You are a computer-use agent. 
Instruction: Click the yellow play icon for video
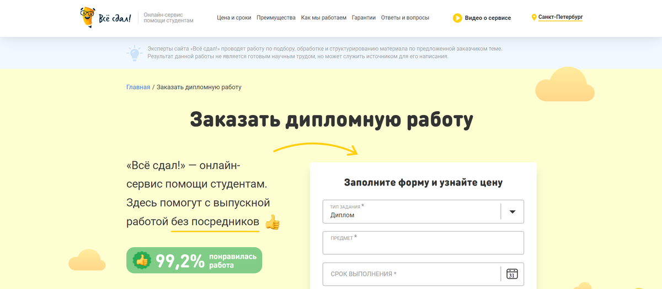tap(457, 18)
